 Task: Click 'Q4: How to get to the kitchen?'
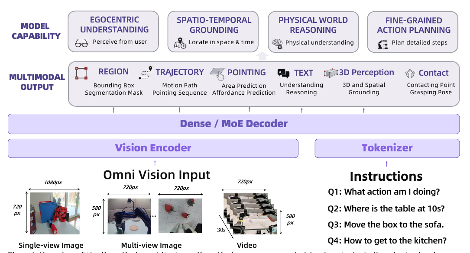pyautogui.click(x=387, y=240)
